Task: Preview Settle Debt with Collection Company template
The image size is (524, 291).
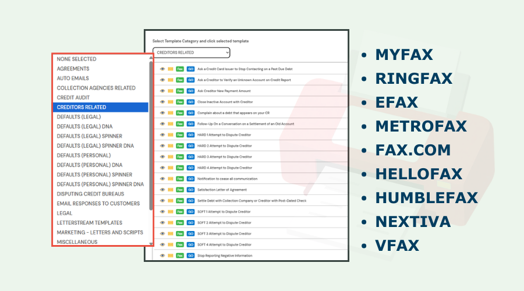Action: point(162,201)
